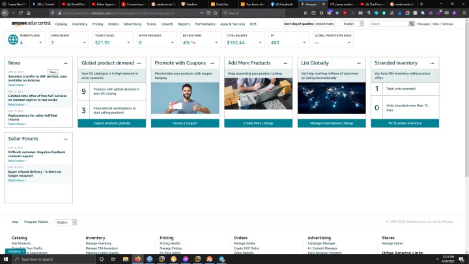Viewport: 469px width, 264px height.
Task: Switch to the Tumblr browser tab
Action: pos(44,4)
